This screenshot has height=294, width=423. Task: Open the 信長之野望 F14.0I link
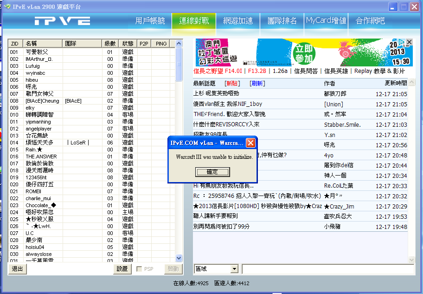(218, 71)
